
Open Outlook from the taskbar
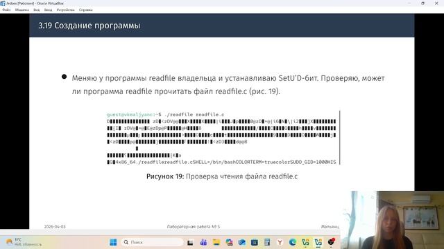pos(241,242)
